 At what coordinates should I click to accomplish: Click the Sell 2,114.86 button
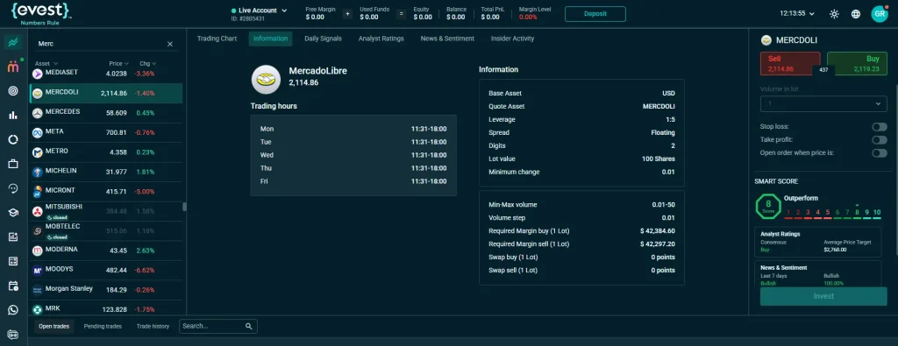tap(790, 63)
